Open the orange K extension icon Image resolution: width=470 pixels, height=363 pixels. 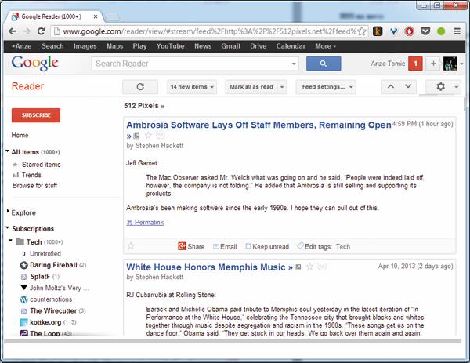tap(378, 31)
